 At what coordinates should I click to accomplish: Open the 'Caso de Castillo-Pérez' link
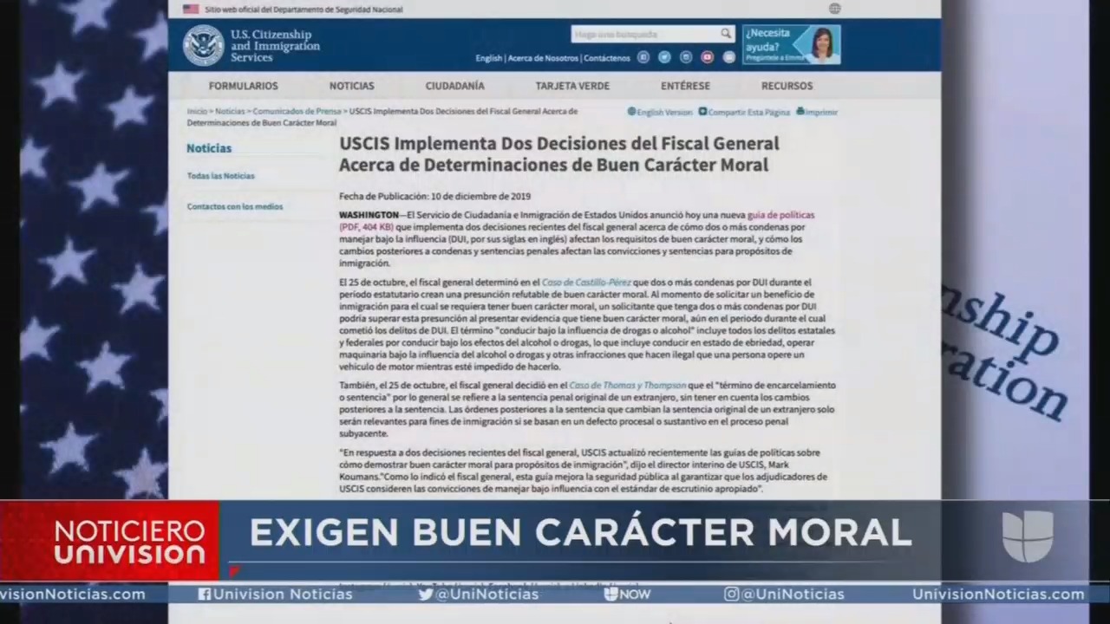[x=586, y=283]
